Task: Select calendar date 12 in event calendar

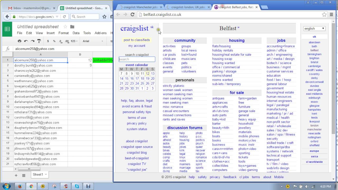Action: point(147,74)
